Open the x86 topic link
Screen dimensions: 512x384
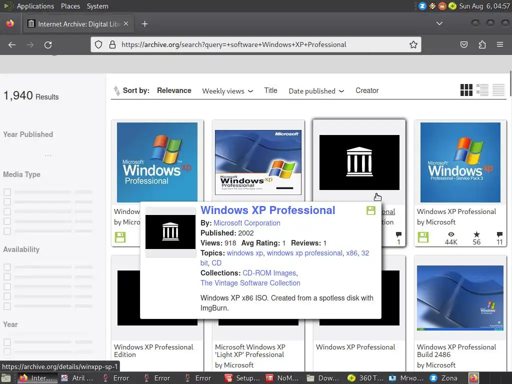[351, 253]
